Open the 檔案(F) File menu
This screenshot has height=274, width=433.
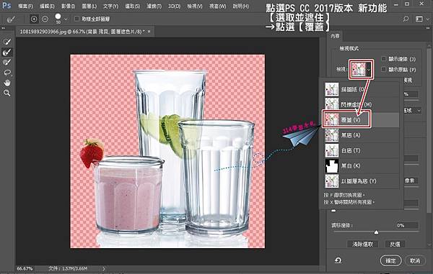[x=25, y=6]
